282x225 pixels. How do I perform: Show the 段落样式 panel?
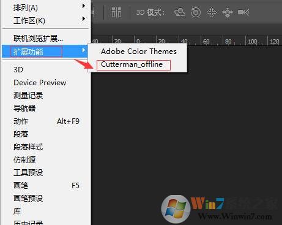click(x=46, y=147)
